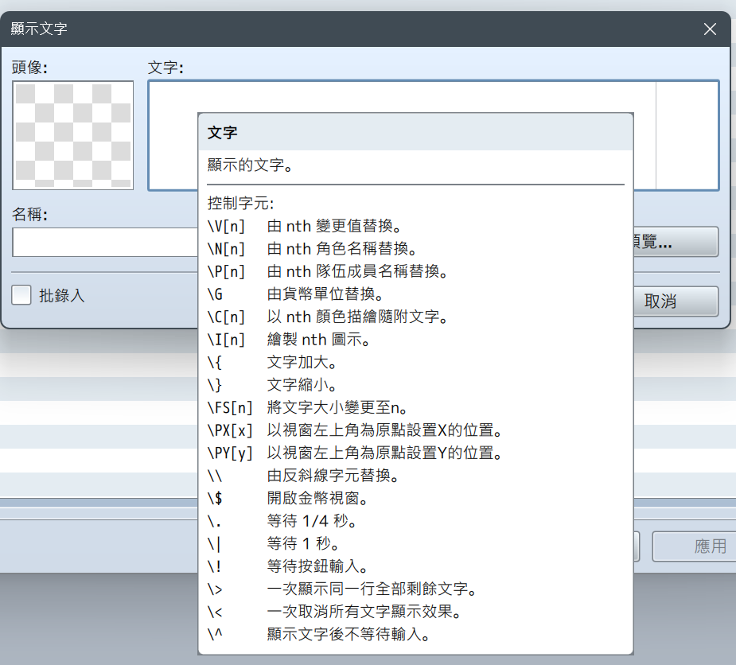Open the 預覽... preview button
Viewport: 736px width, 665px height.
pos(676,242)
